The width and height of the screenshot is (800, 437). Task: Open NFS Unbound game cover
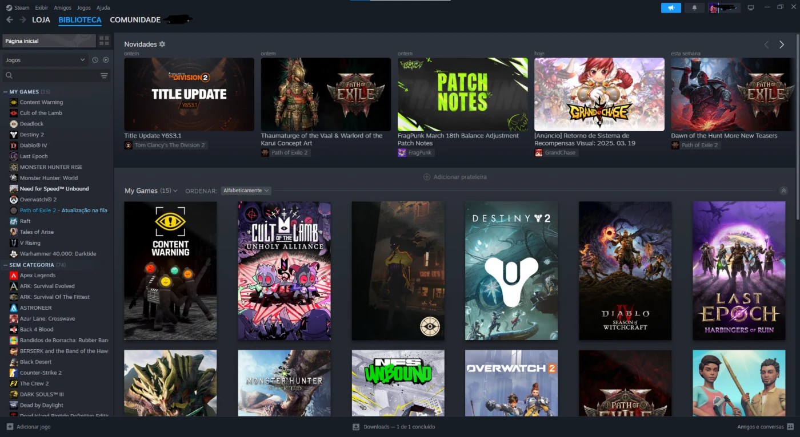coord(398,383)
